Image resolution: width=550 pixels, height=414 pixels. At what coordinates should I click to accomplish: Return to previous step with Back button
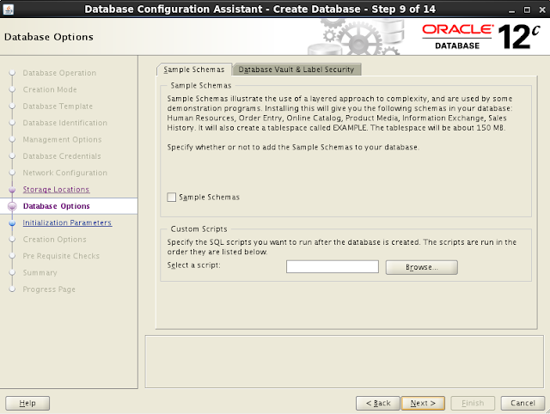click(x=378, y=403)
